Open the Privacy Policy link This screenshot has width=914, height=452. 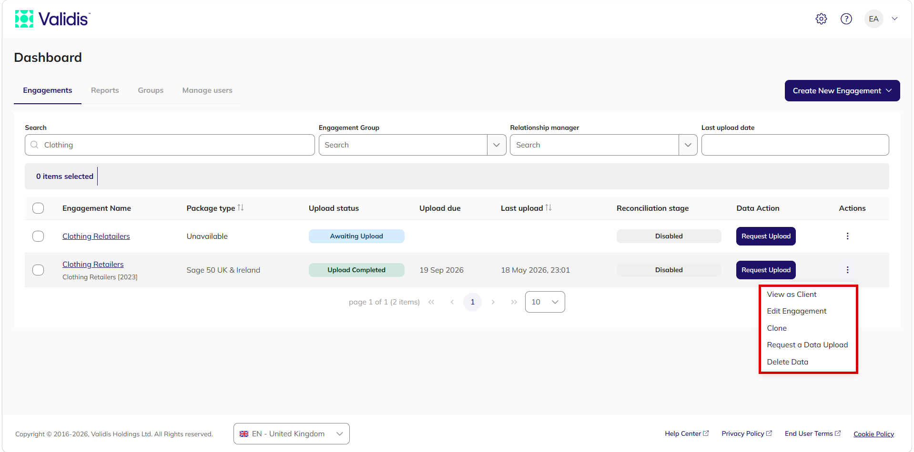(747, 434)
